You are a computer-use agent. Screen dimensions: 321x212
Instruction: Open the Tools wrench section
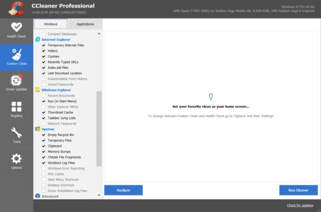(16, 135)
